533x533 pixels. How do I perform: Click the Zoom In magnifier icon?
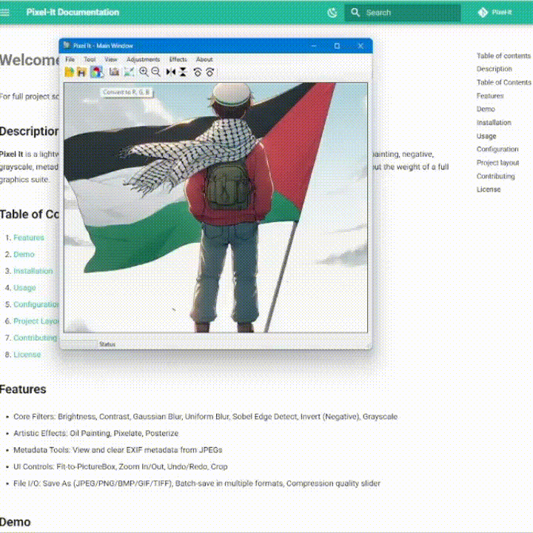pos(144,72)
